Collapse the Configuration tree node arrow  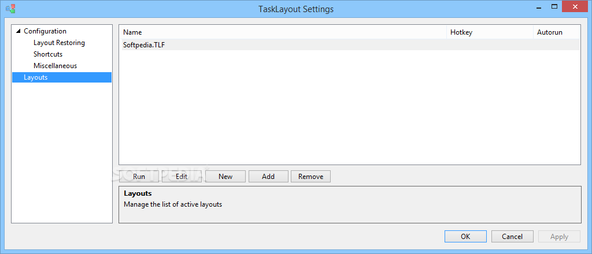18,31
